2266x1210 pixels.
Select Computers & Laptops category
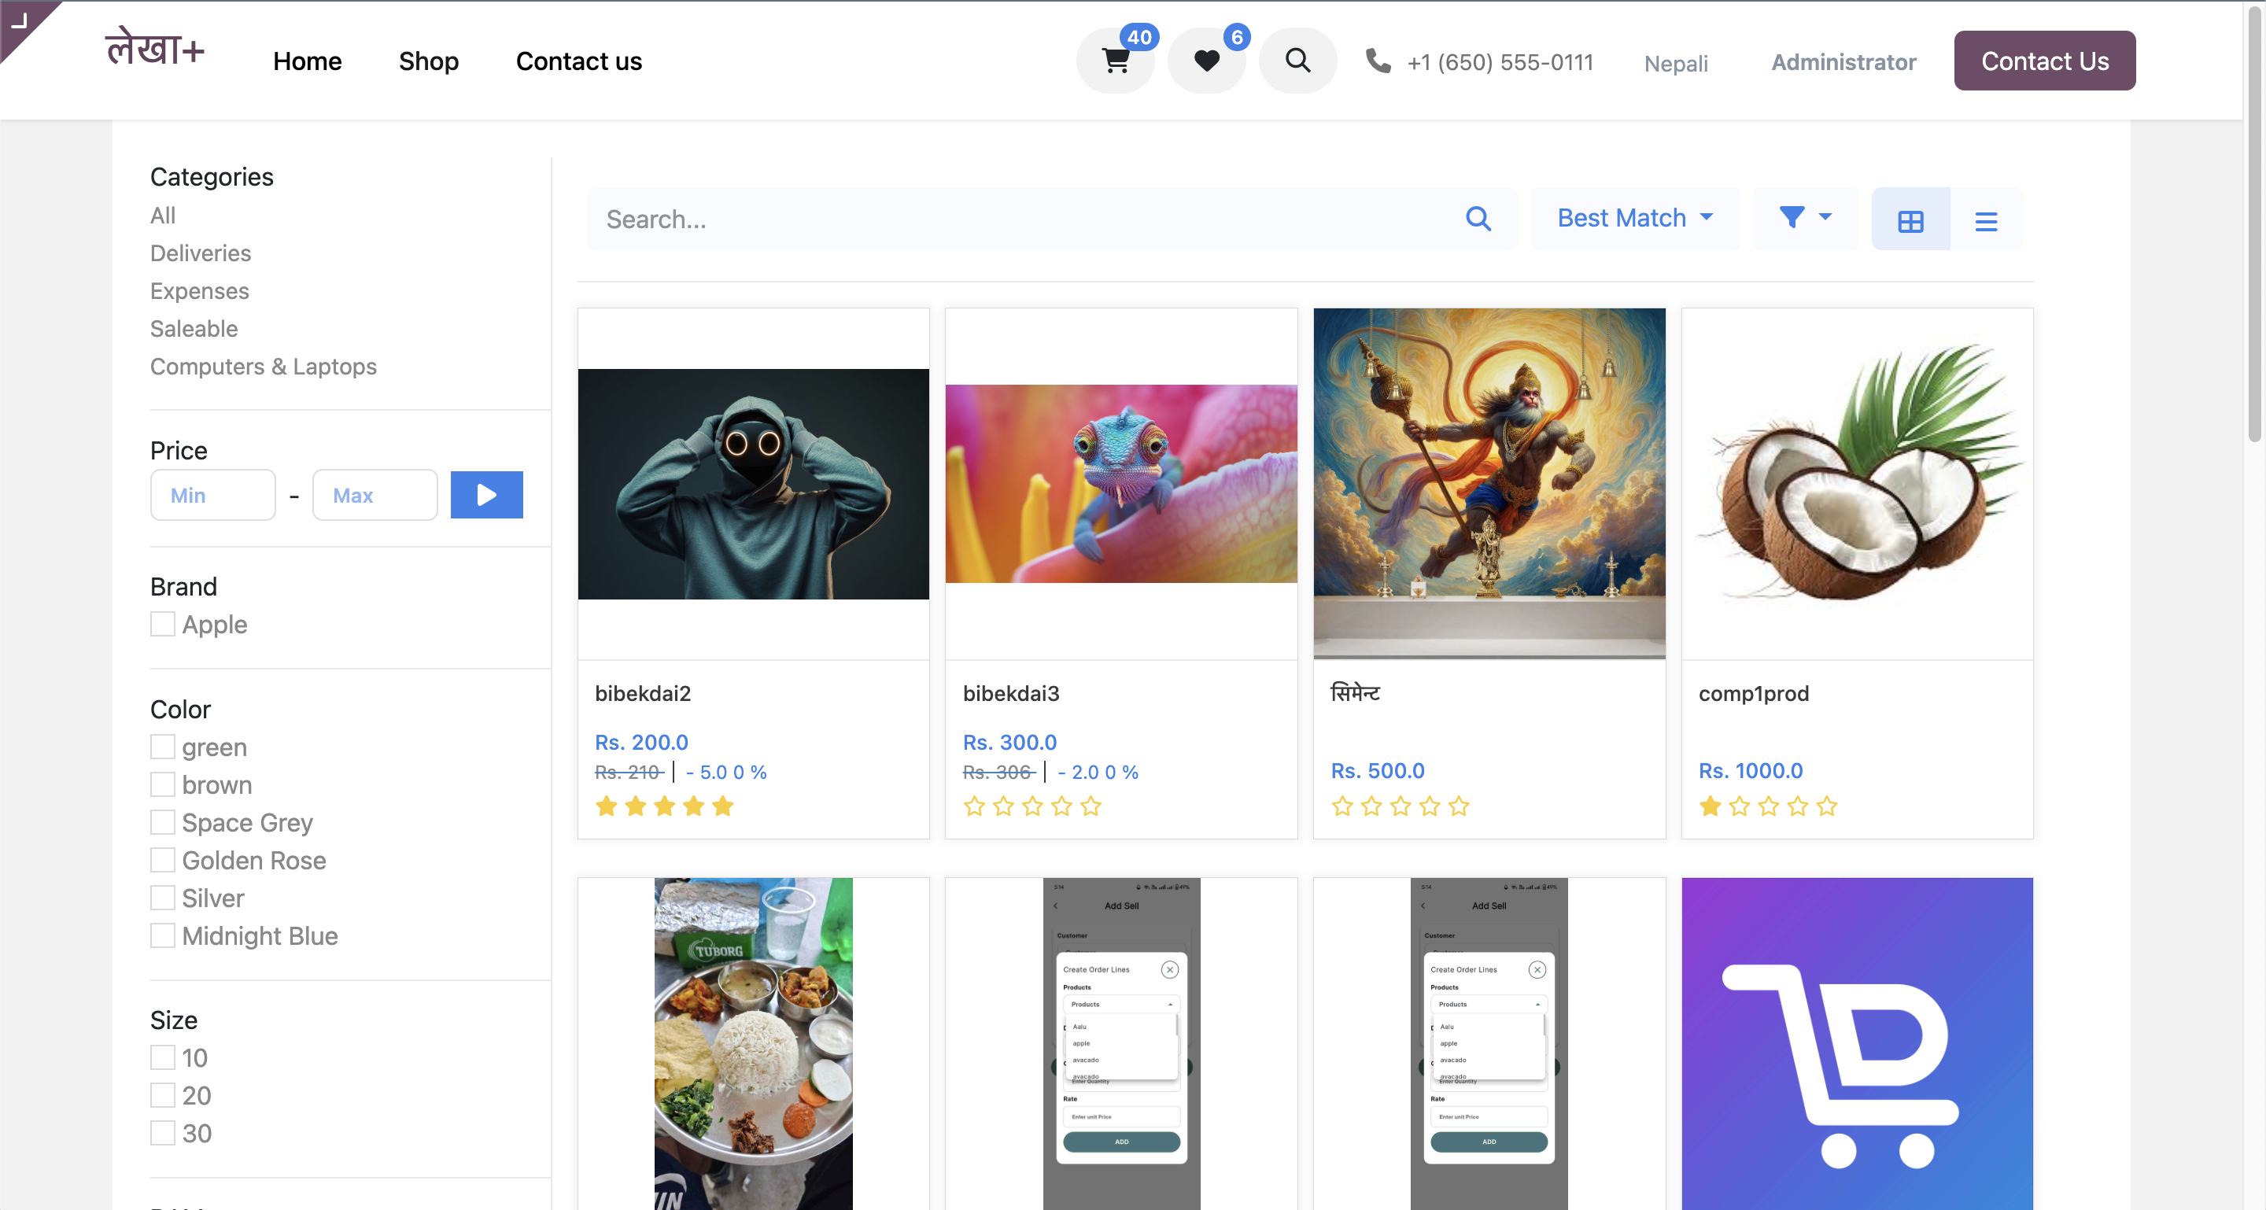coord(263,367)
